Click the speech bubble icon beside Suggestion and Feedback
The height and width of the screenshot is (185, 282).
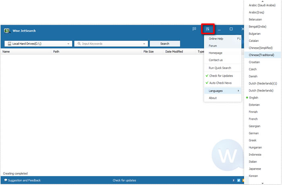6,180
